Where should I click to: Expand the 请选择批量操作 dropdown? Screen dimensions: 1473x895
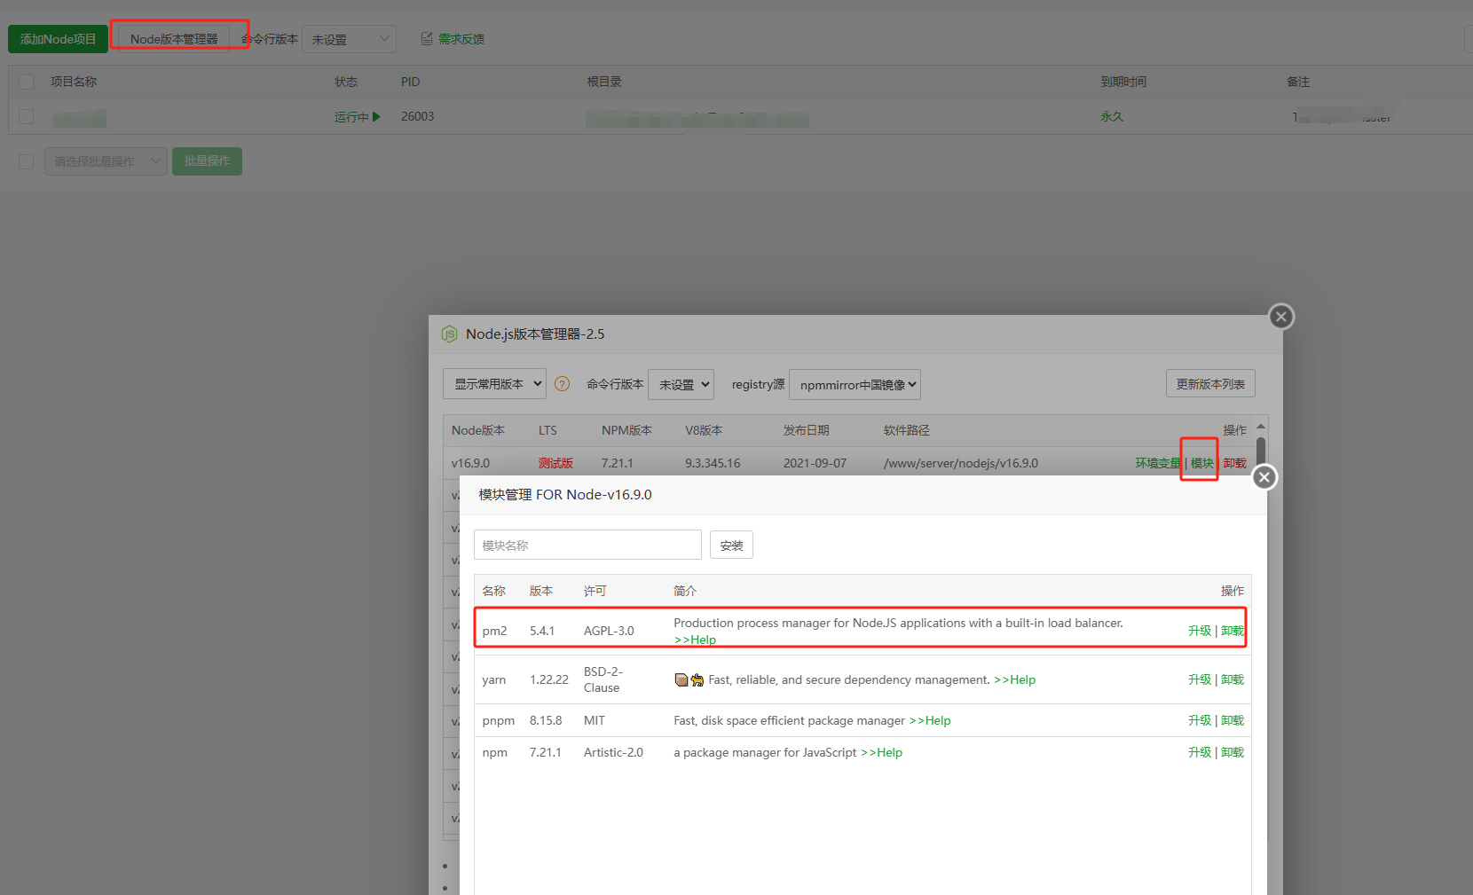click(106, 161)
